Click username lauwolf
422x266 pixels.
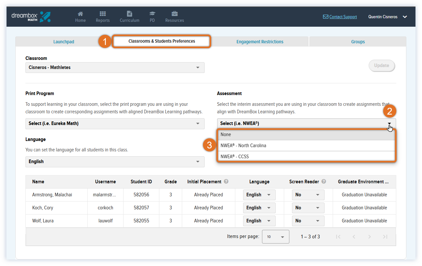coord(105,221)
